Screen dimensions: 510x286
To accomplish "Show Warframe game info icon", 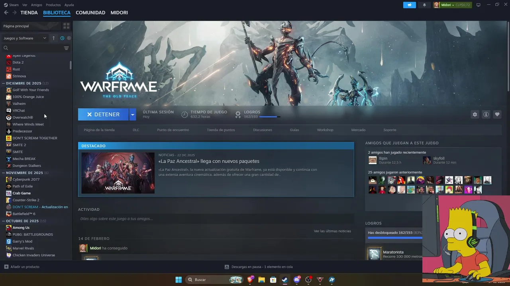I will click(x=486, y=114).
